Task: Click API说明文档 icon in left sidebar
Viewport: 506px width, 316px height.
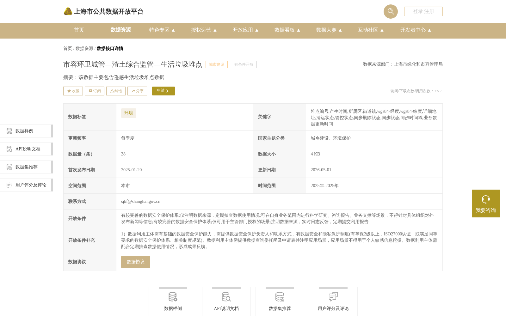Action: click(x=9, y=149)
